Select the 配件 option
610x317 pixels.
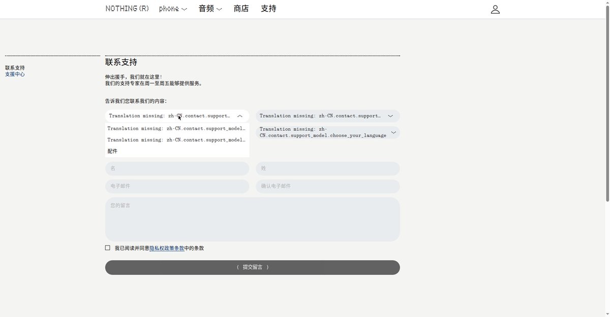(177, 151)
